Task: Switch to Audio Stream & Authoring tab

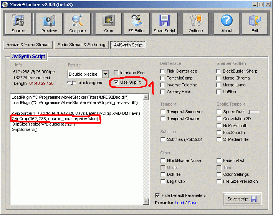Action: tap(81, 45)
